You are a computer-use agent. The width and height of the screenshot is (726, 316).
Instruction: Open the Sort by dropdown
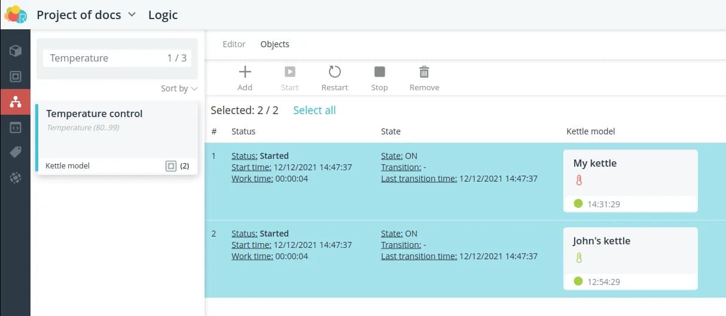point(179,88)
